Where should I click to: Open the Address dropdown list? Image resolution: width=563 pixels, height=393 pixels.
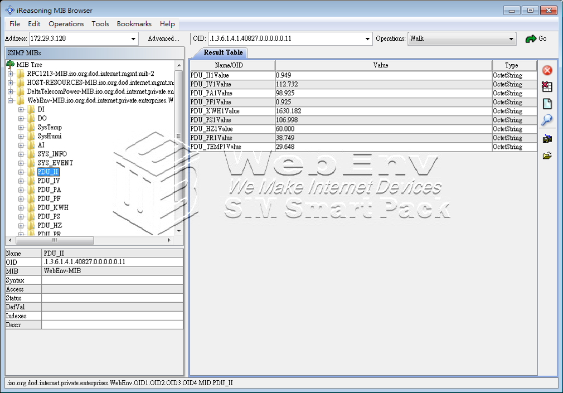(133, 39)
